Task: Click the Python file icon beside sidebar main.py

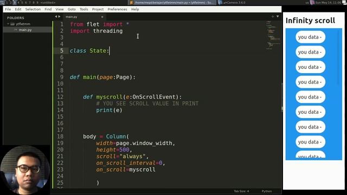Action: pos(16,30)
